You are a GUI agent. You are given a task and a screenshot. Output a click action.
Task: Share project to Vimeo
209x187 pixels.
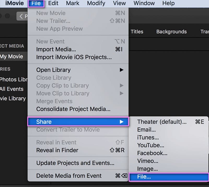[148, 161]
